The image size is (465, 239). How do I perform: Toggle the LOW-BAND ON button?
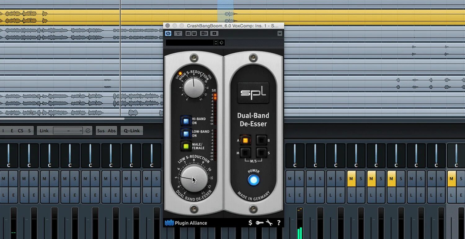(186, 133)
